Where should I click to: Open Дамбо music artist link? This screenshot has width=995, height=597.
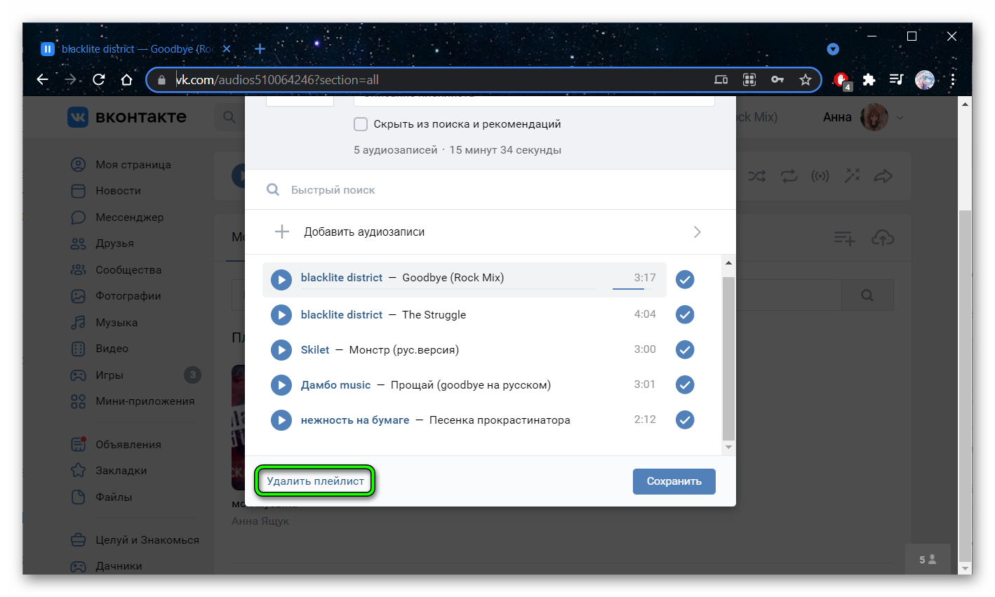coord(335,385)
